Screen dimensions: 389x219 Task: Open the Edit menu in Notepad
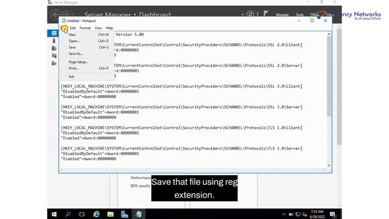(x=73, y=28)
